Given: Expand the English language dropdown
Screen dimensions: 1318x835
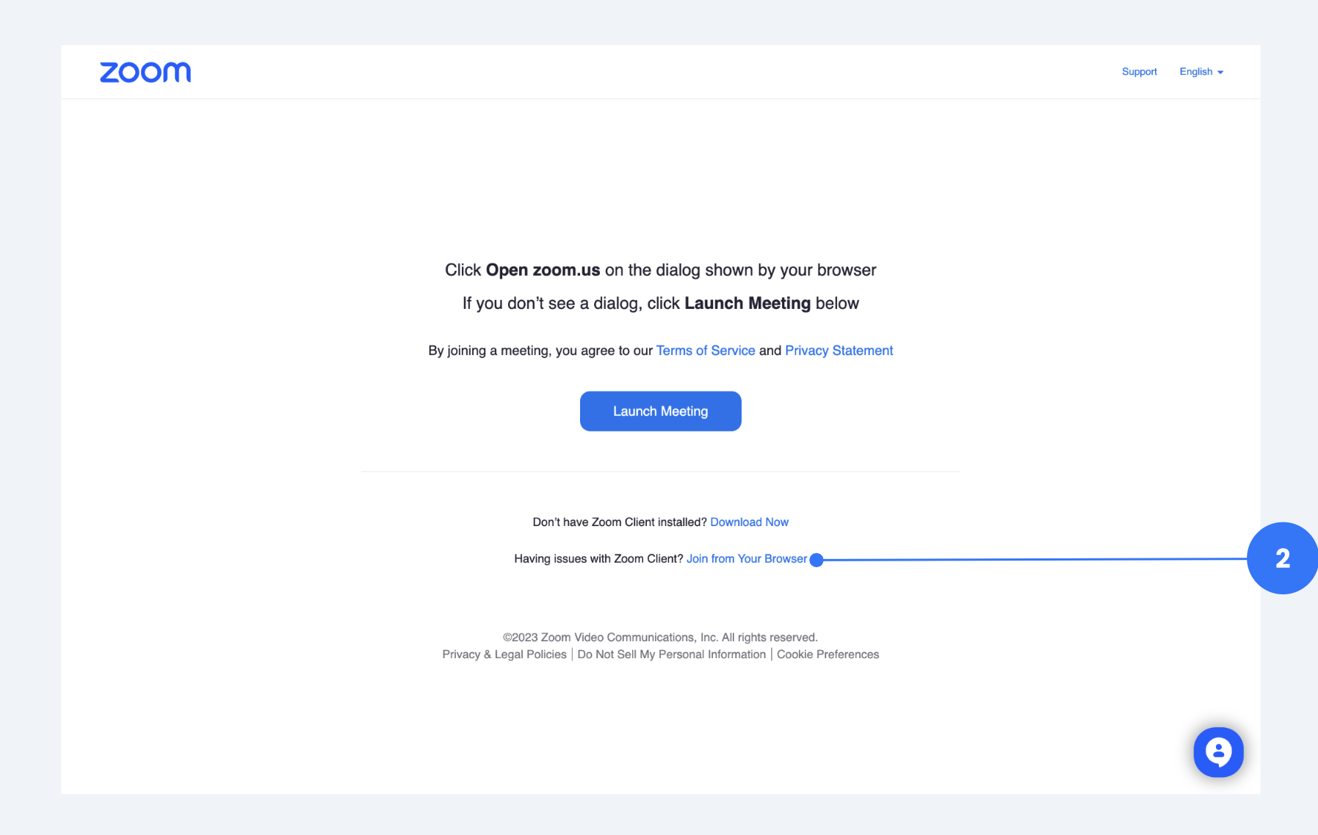Looking at the screenshot, I should coord(1201,72).
